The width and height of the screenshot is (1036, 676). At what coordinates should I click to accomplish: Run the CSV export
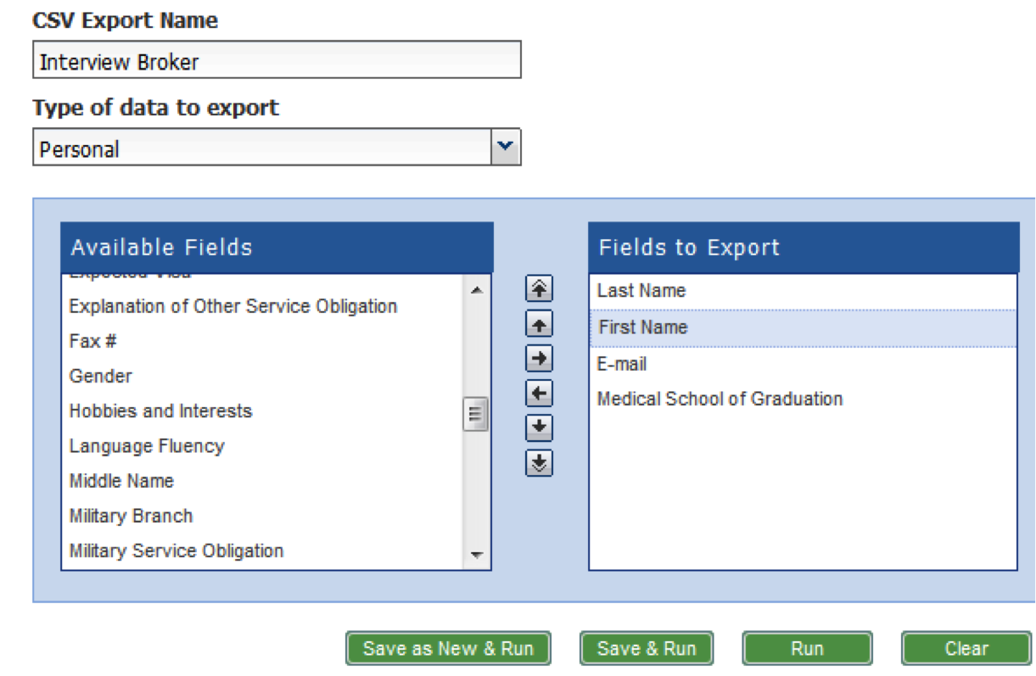(807, 649)
